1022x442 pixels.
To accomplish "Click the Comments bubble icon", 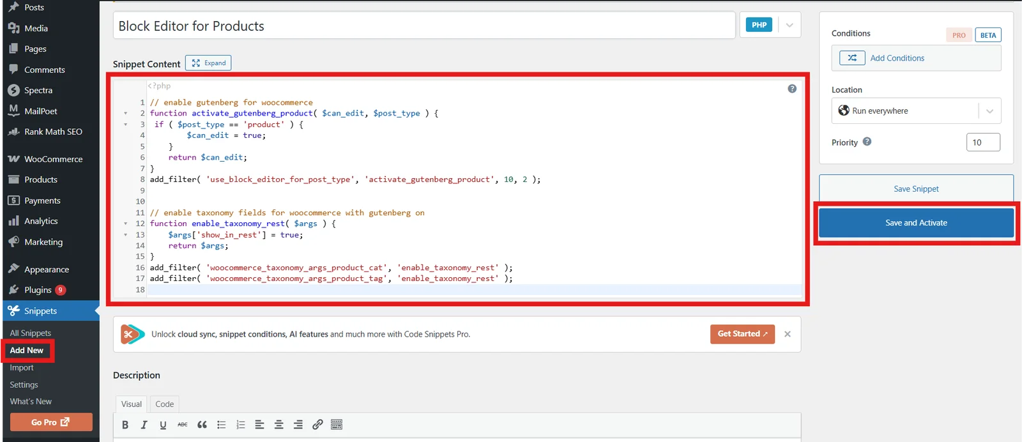I will pyautogui.click(x=13, y=69).
